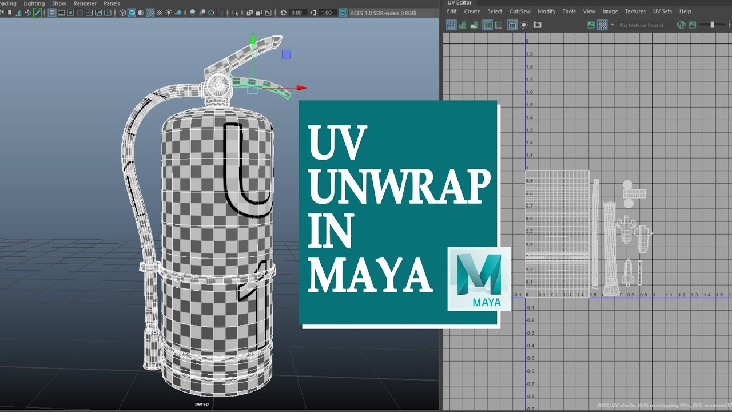The width and height of the screenshot is (732, 412).
Task: Open the Cut/Sew menu
Action: (520, 11)
